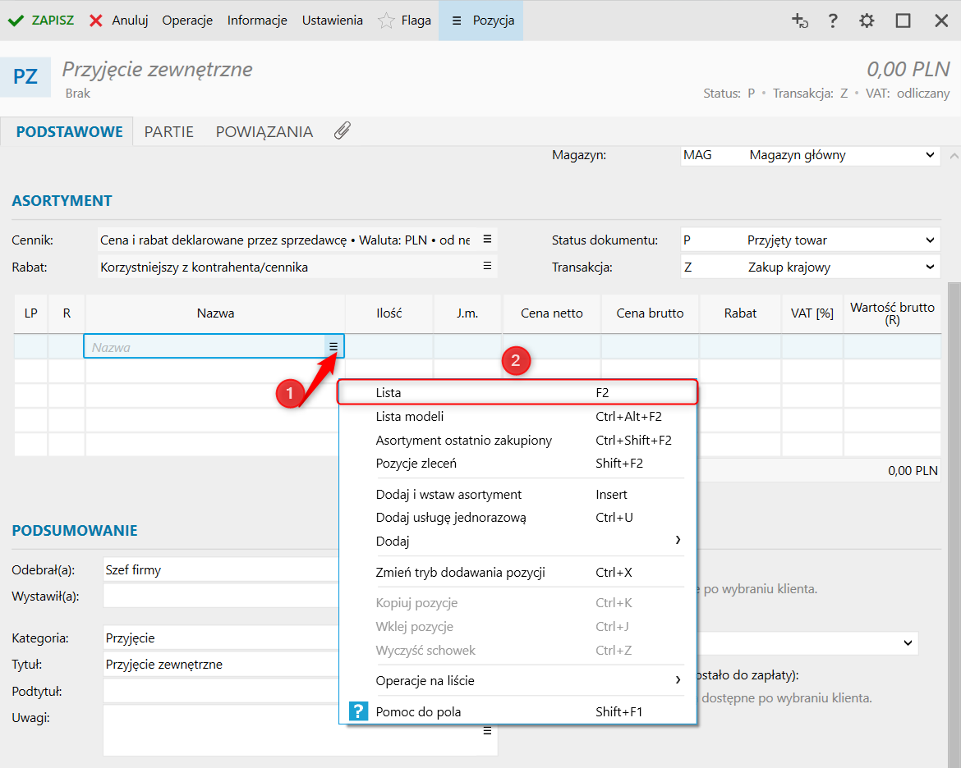Click into the Podtytuł input field
The image size is (961, 768).
click(x=220, y=691)
